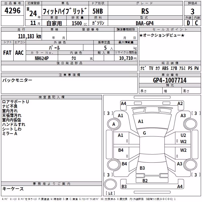Select the car name フィットハイブリッド

[x=65, y=11]
